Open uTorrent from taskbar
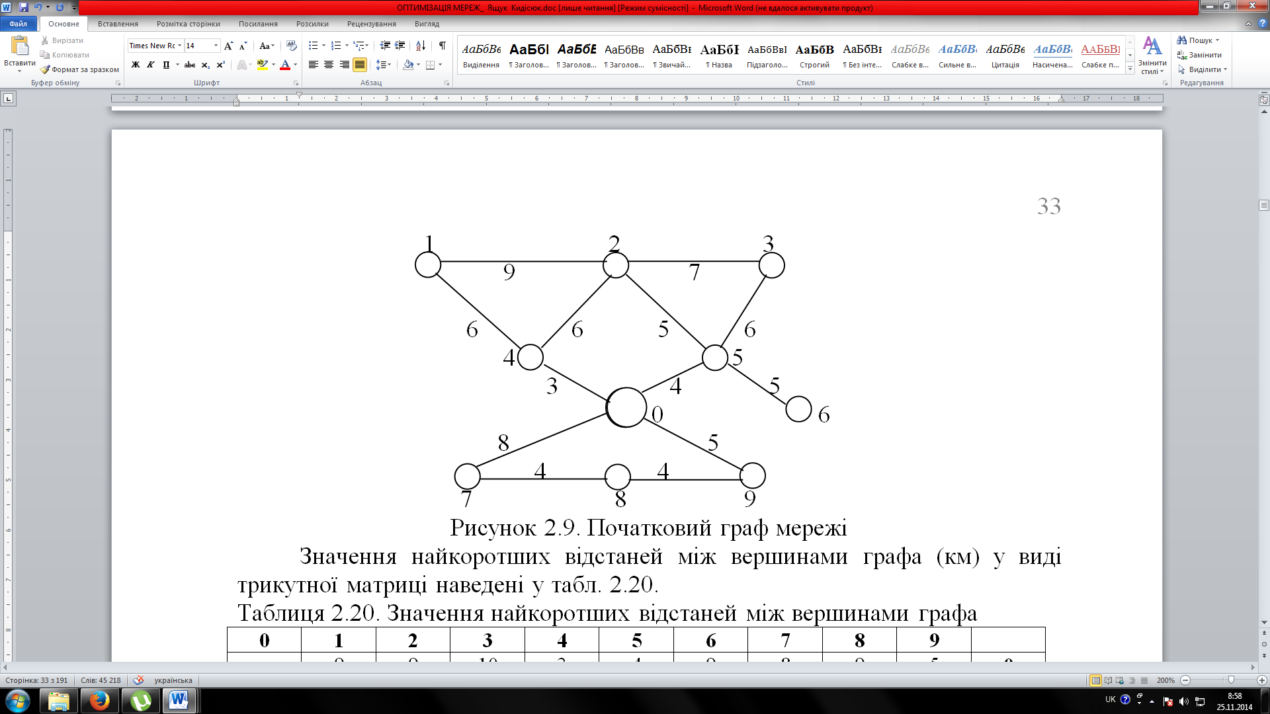Viewport: 1270px width, 714px height. tap(140, 701)
